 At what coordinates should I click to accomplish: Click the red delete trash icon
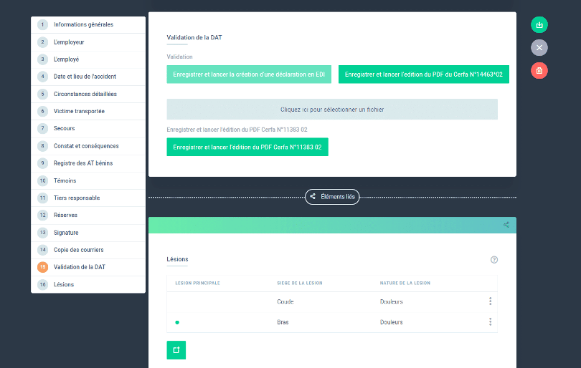(539, 71)
